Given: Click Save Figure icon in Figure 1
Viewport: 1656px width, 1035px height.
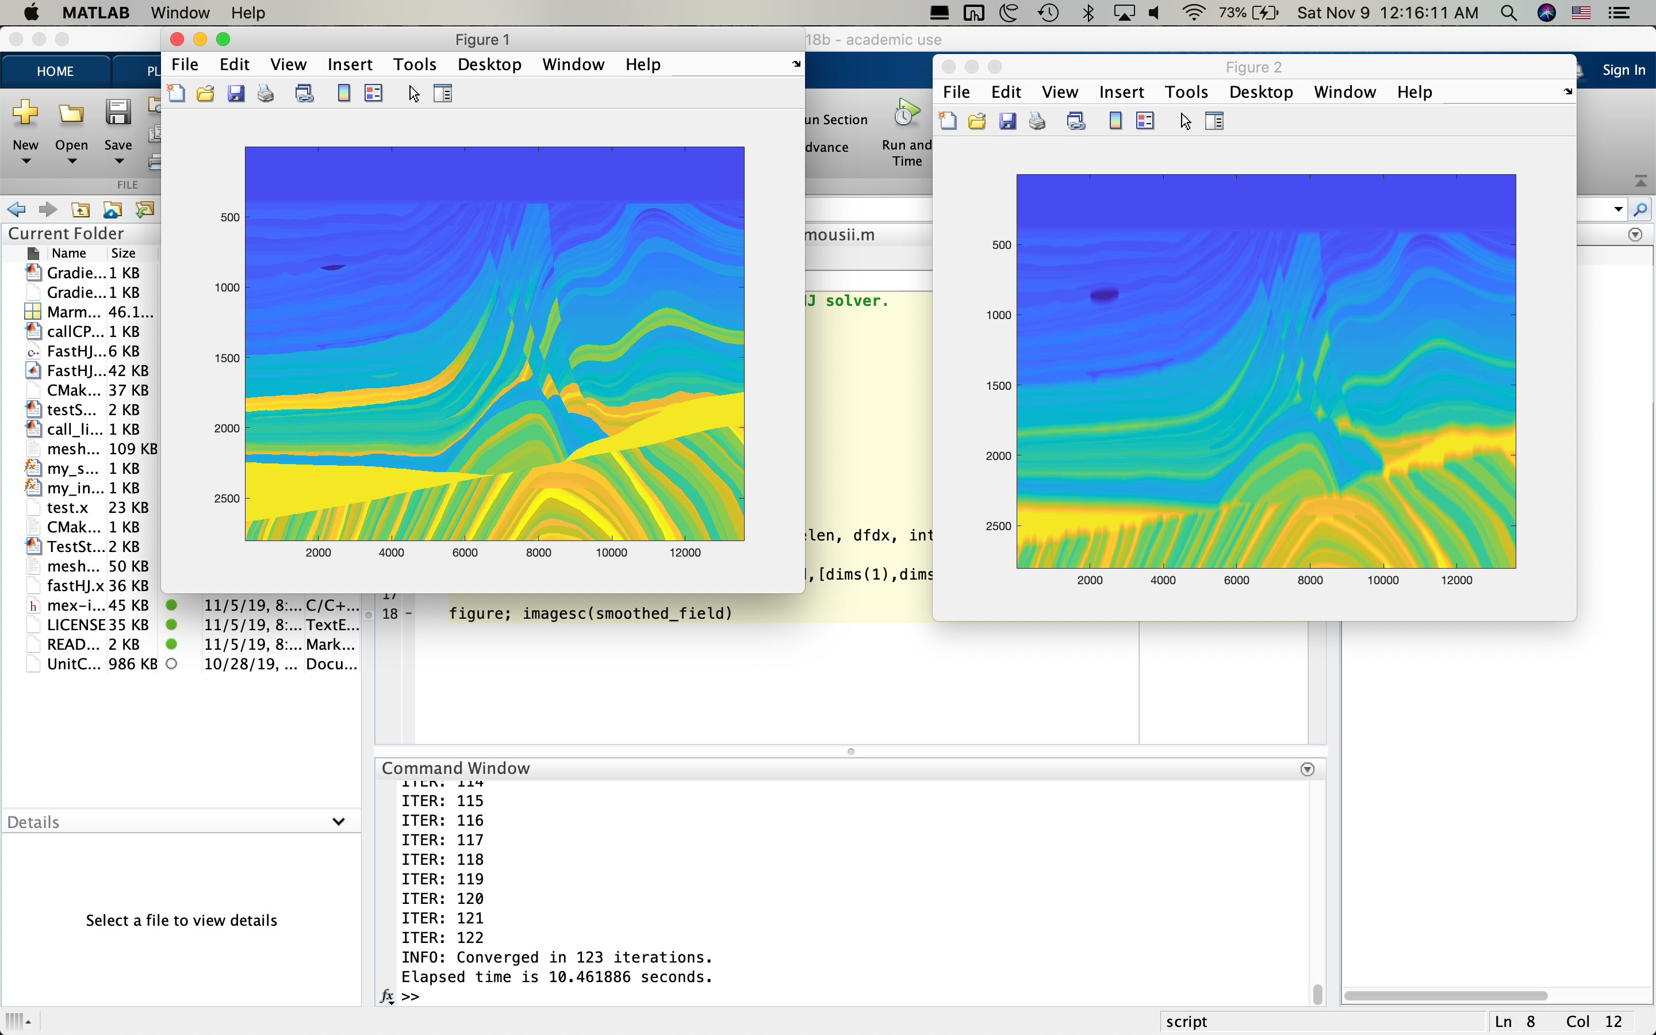Looking at the screenshot, I should pyautogui.click(x=236, y=94).
